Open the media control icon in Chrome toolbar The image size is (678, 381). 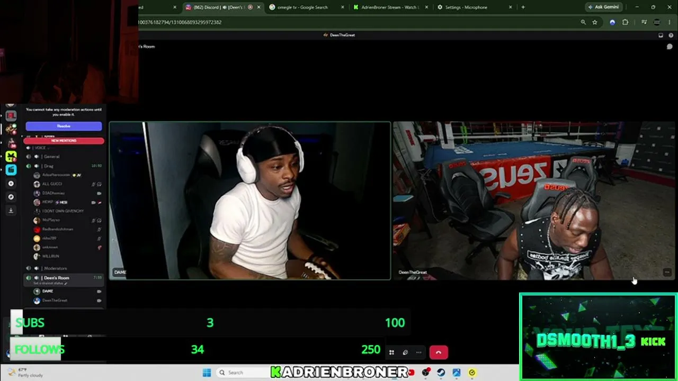[x=644, y=22]
